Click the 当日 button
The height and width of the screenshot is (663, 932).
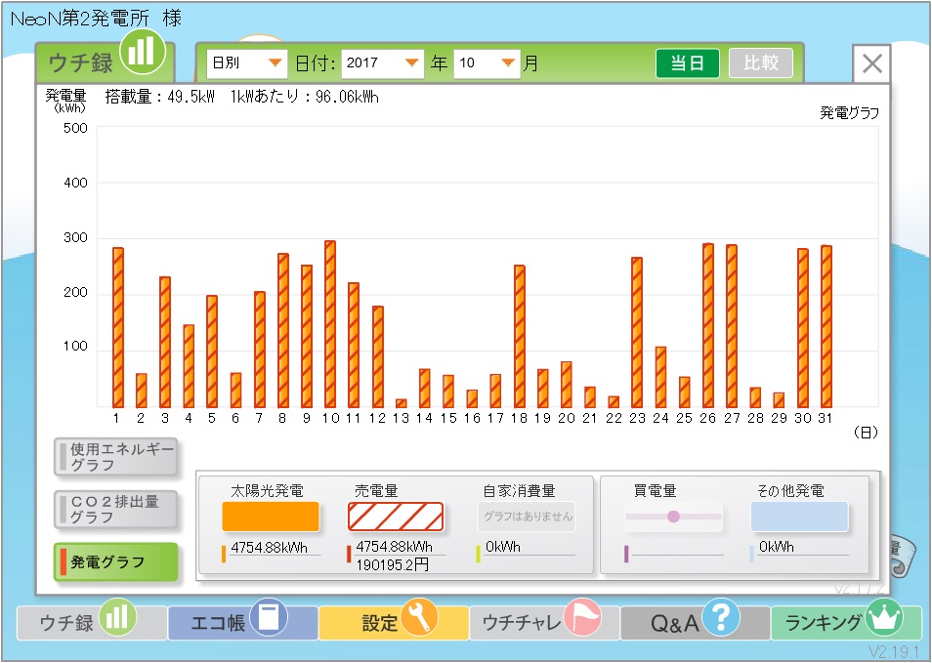point(688,62)
